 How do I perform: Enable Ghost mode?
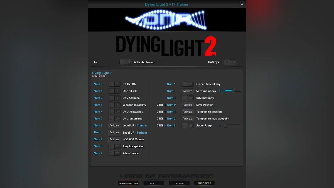(x=114, y=153)
